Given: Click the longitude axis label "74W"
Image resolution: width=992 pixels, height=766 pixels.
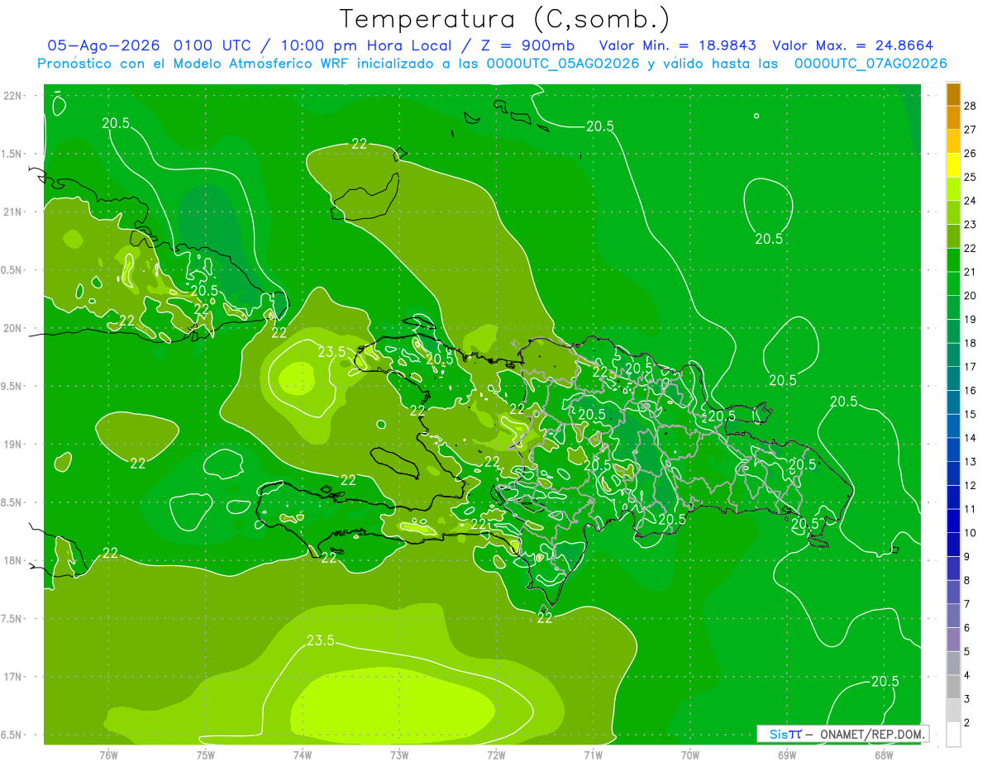Looking at the screenshot, I should click(x=302, y=754).
